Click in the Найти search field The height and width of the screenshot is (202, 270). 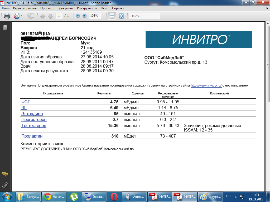tap(144, 16)
